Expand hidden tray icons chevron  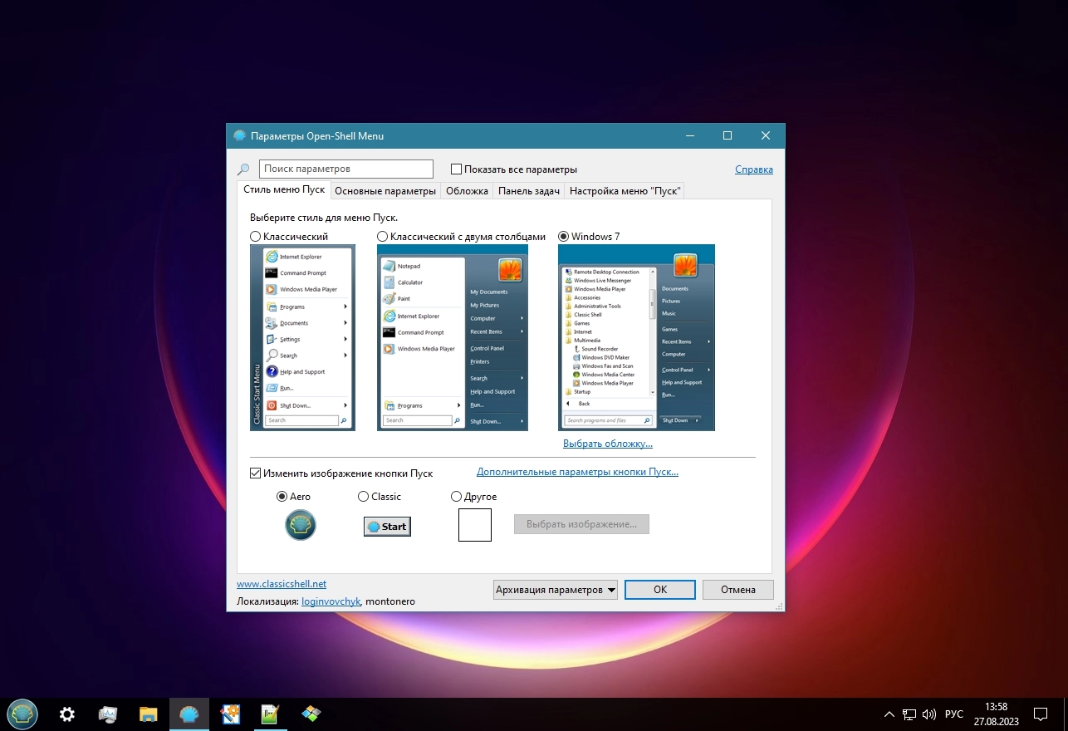pos(889,714)
